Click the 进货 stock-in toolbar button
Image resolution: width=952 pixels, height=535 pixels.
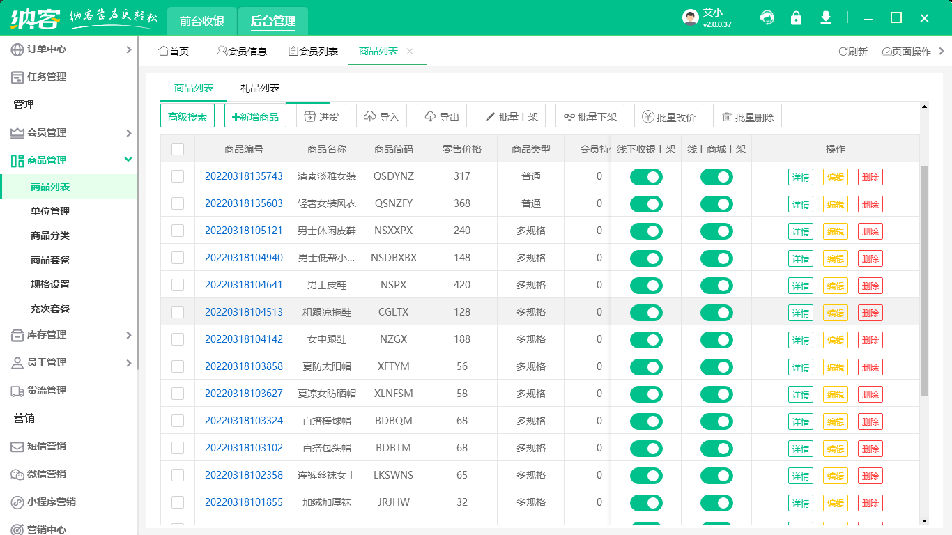pyautogui.click(x=321, y=116)
